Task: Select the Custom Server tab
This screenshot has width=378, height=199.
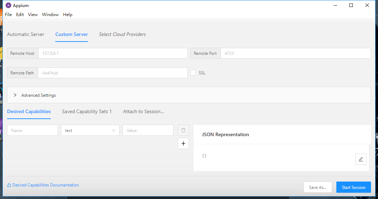Action: [72, 34]
